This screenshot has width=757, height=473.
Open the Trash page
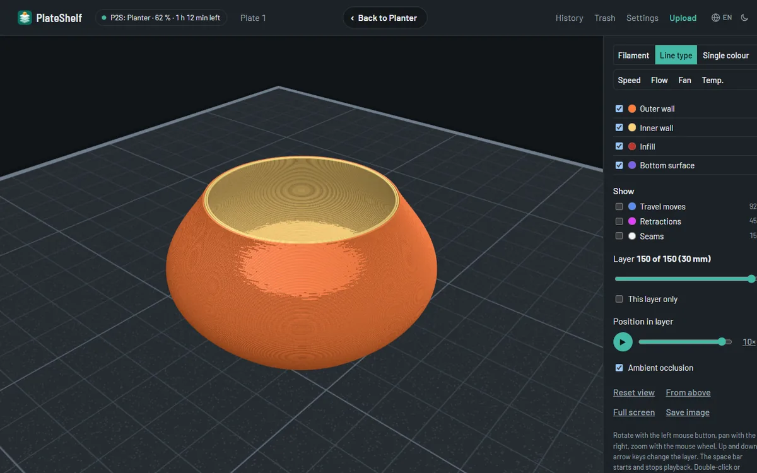(604, 18)
